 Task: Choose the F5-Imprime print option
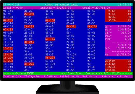[x=32, y=77]
